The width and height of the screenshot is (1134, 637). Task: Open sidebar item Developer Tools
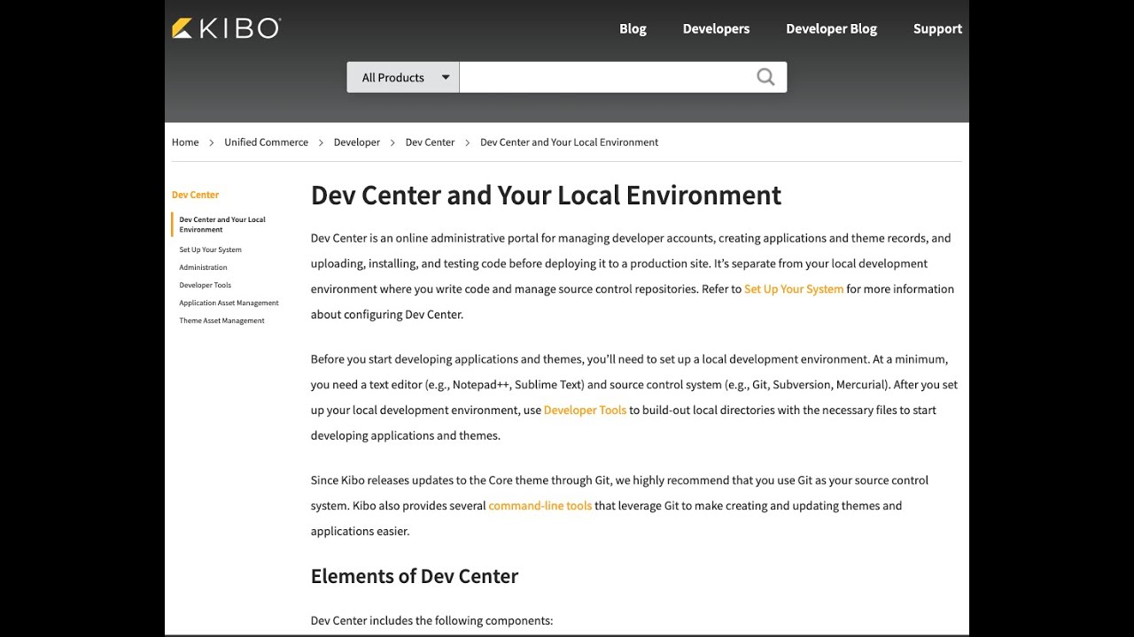[205, 285]
